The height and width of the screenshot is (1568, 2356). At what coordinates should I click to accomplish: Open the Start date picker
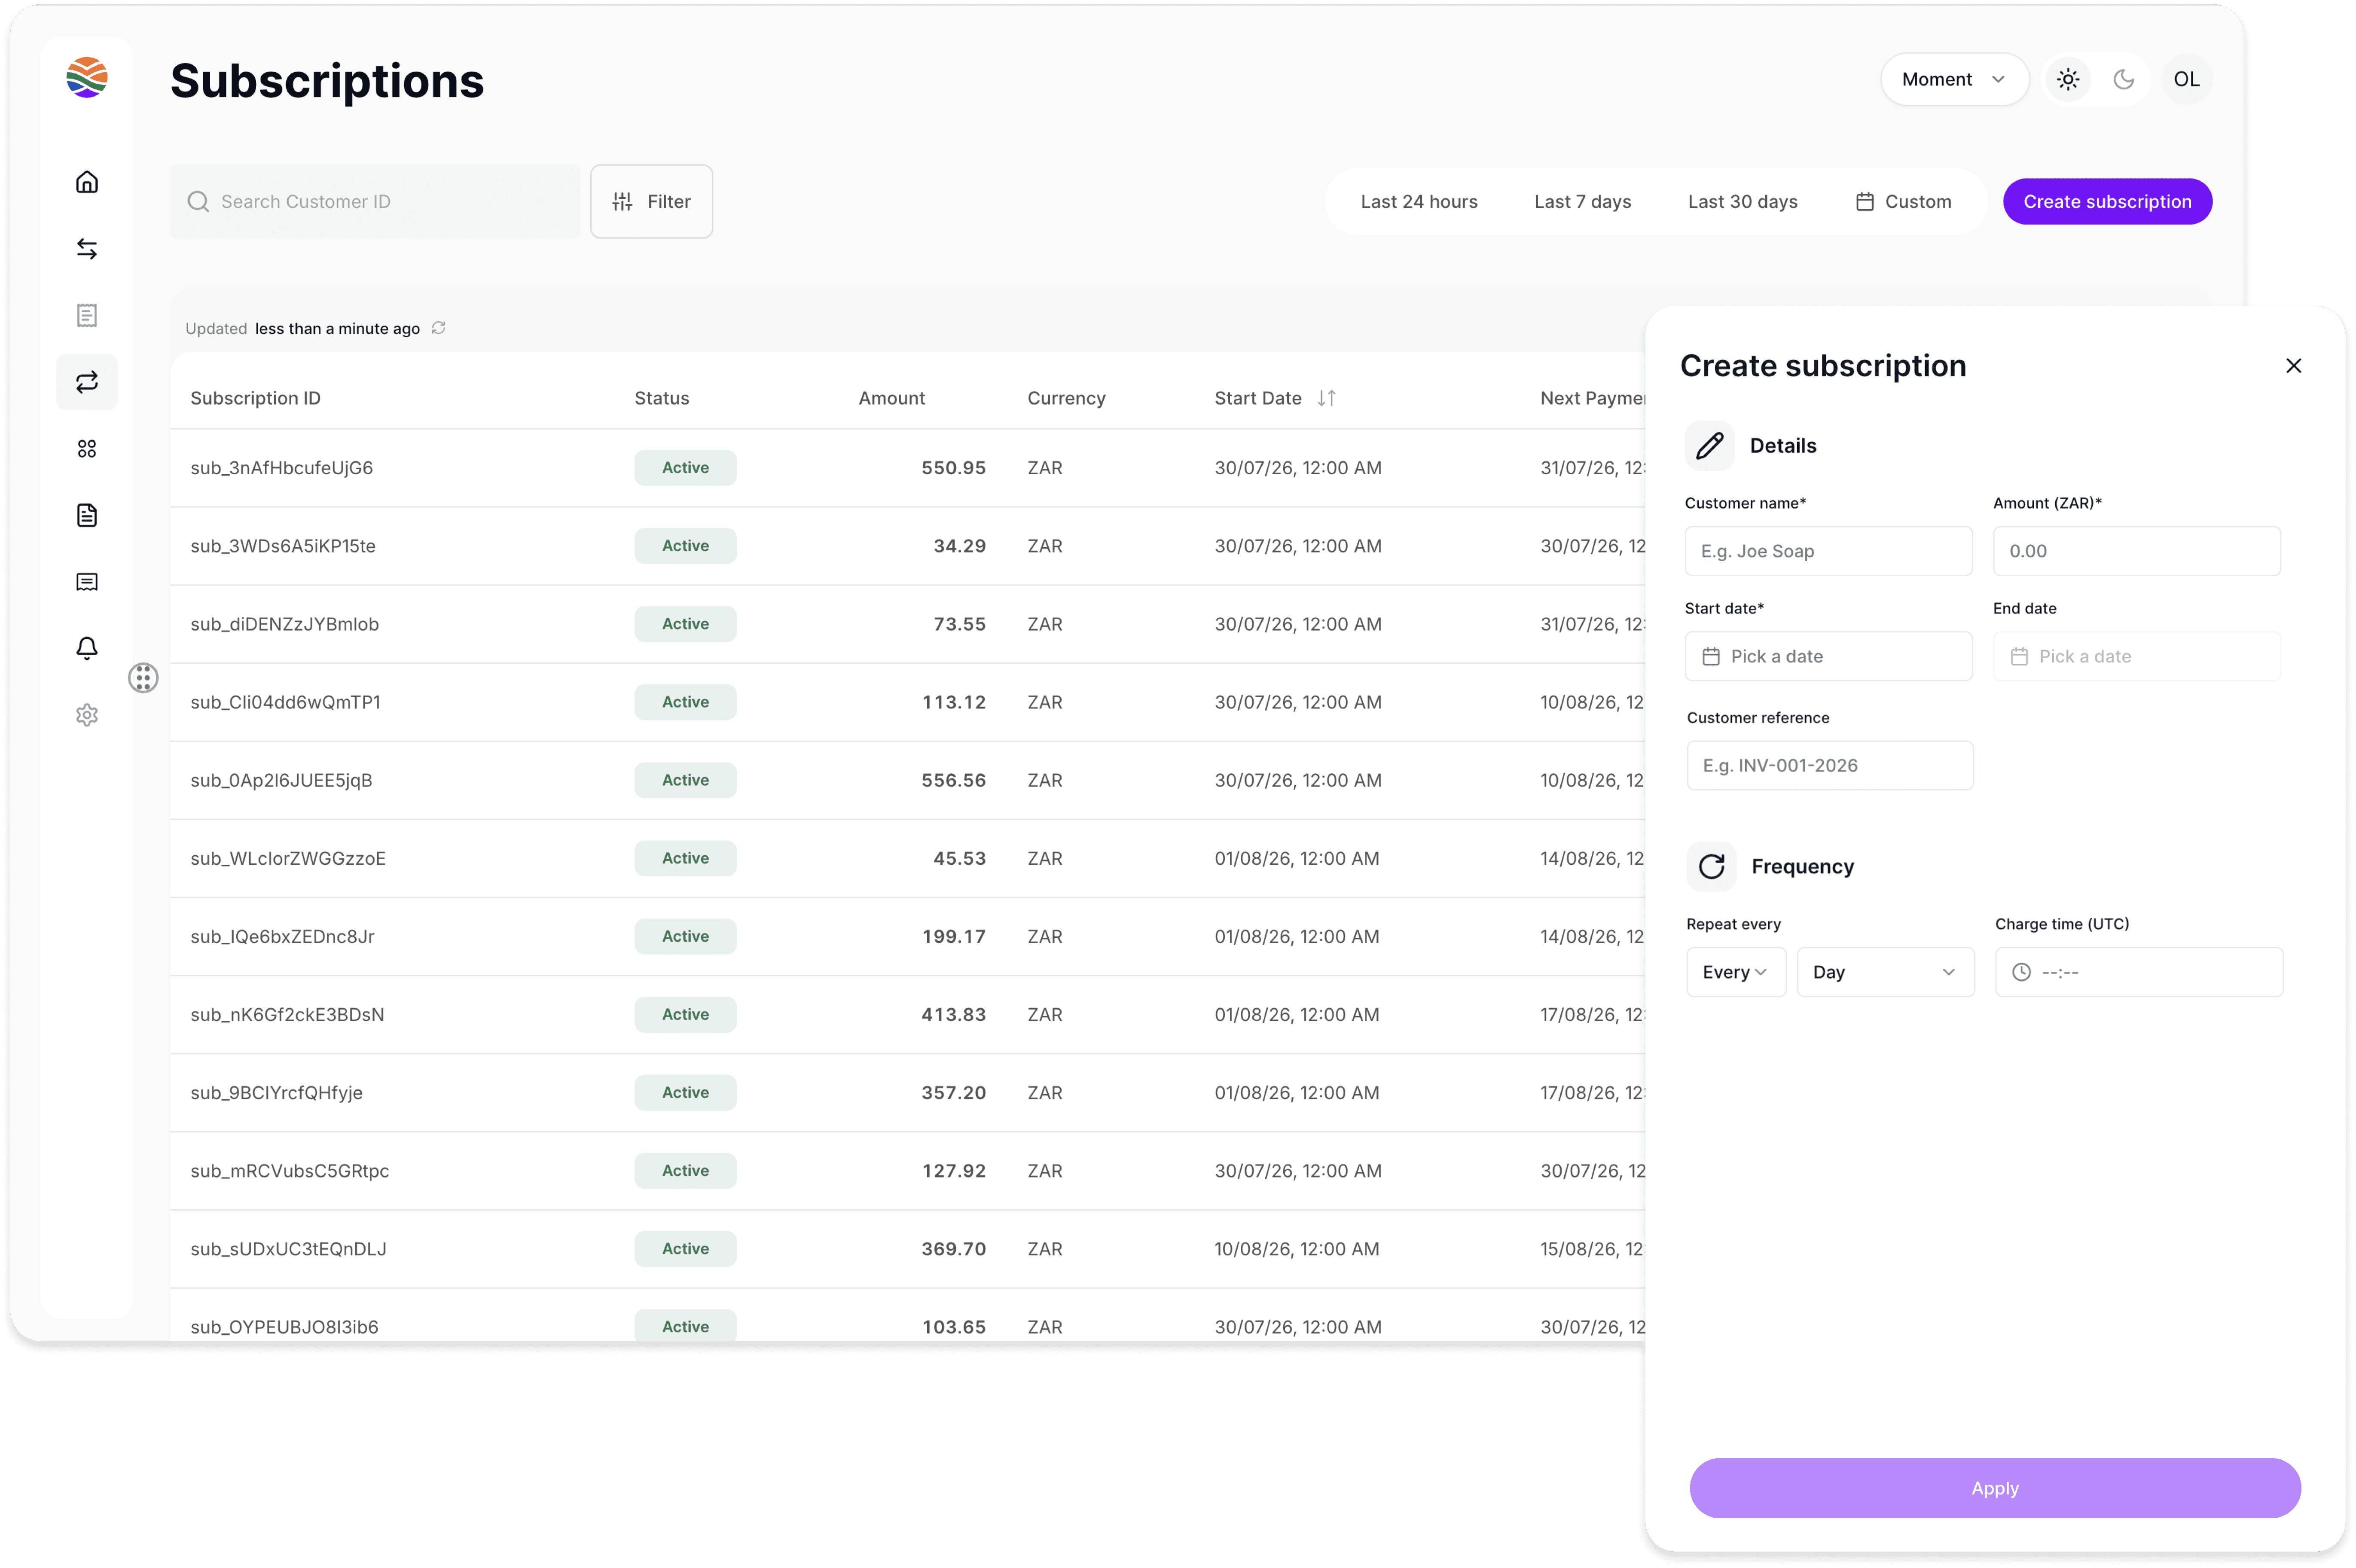tap(1828, 656)
